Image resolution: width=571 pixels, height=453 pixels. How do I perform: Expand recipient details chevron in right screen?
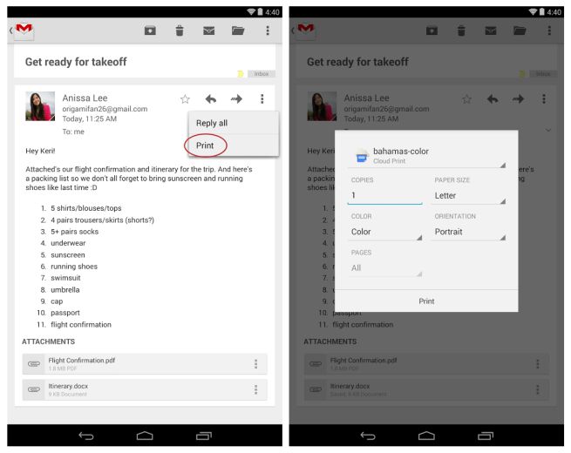pos(548,130)
